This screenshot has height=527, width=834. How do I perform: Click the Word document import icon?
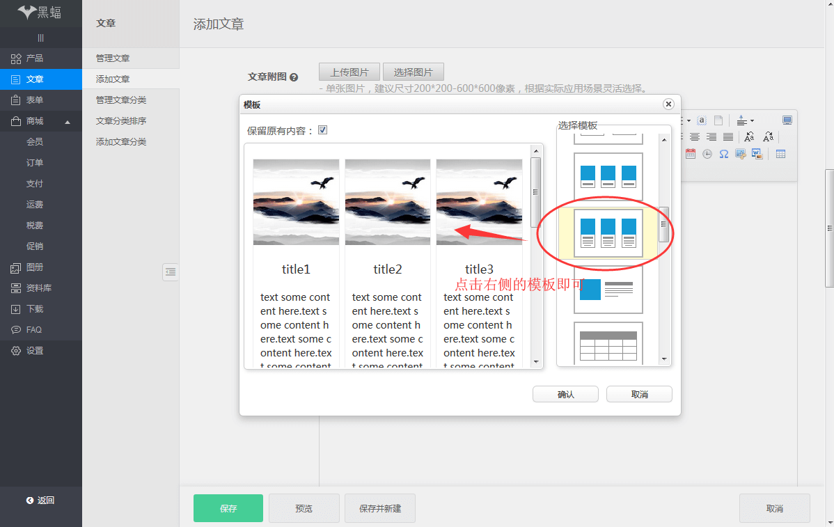(x=757, y=153)
